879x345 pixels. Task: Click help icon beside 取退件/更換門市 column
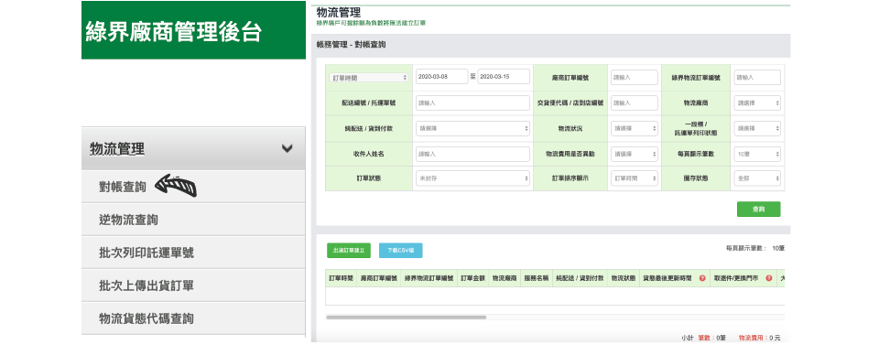(768, 278)
